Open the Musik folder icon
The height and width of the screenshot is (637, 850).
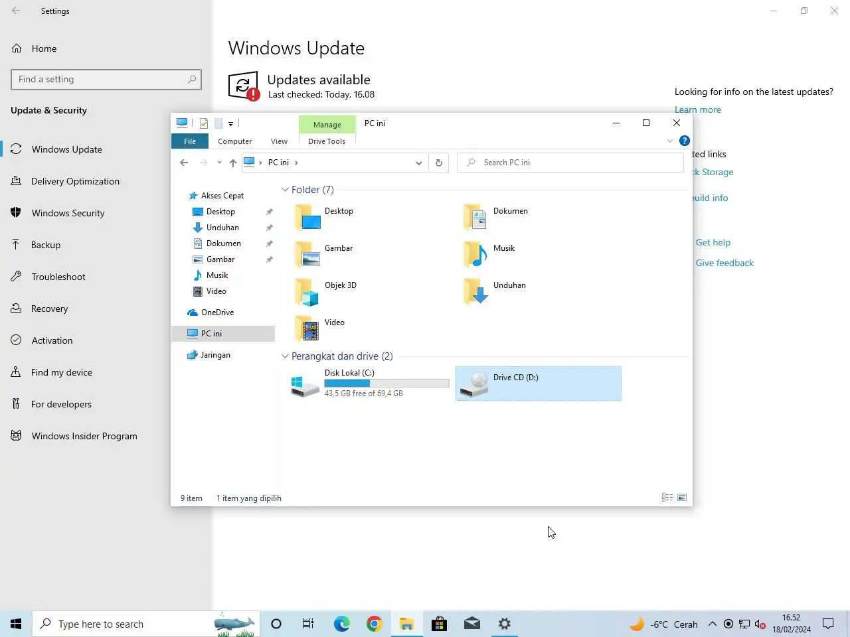tap(475, 254)
